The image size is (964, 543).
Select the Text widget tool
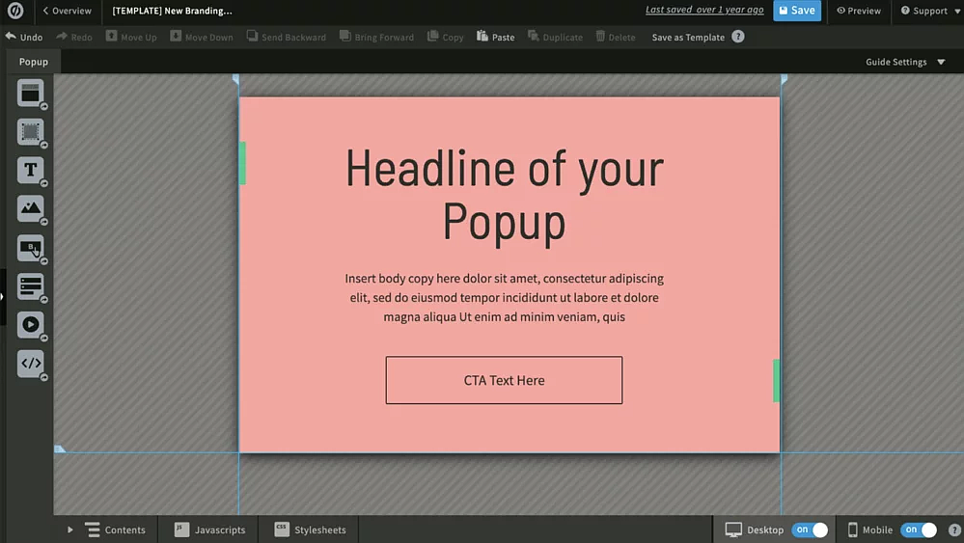30,170
